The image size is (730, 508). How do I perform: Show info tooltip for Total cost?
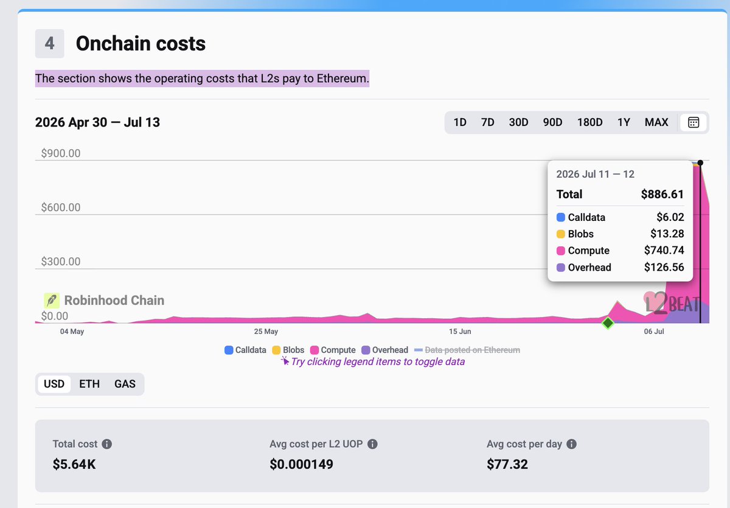click(106, 444)
